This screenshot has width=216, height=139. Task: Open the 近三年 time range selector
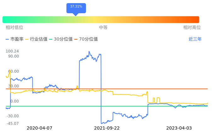195,39
